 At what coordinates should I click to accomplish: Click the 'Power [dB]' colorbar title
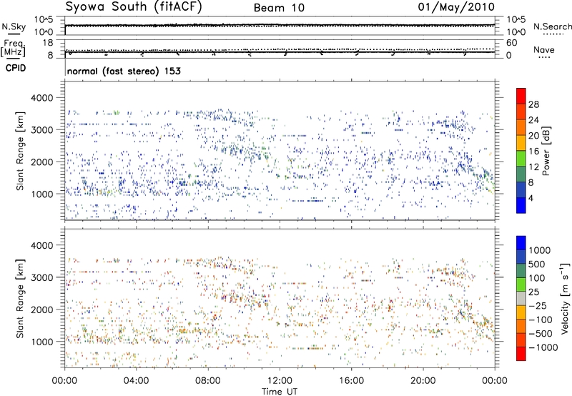546,151
